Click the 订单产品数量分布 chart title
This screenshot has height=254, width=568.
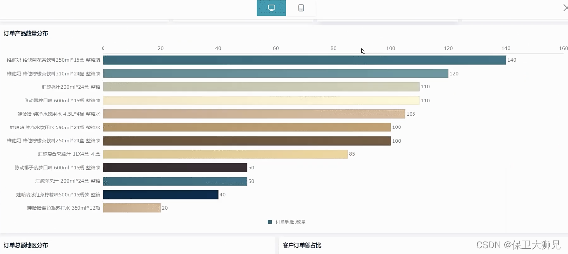coord(26,34)
